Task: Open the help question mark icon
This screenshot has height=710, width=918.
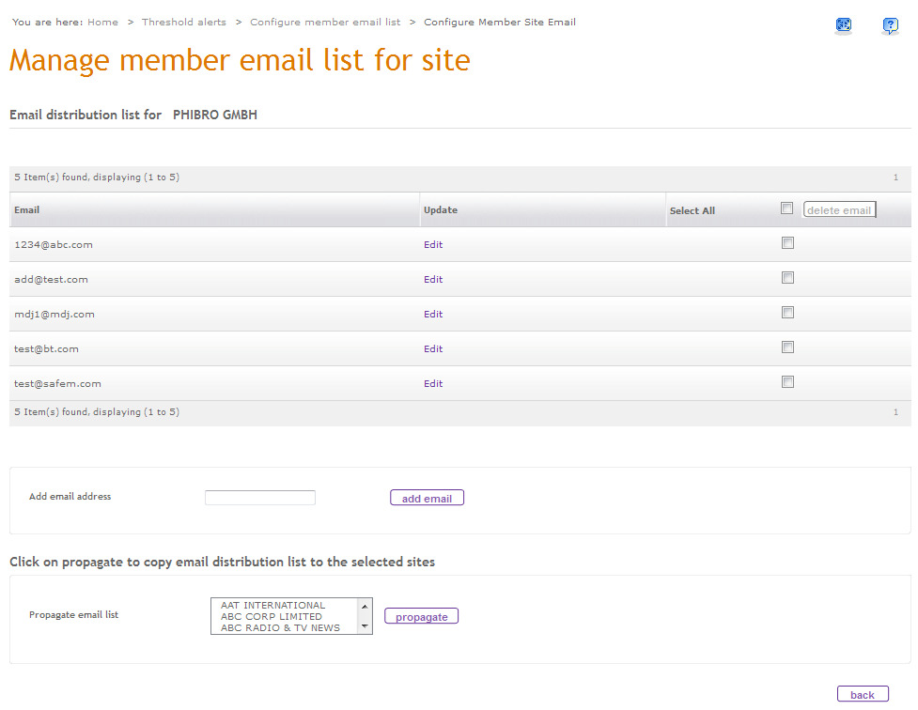Action: point(890,25)
